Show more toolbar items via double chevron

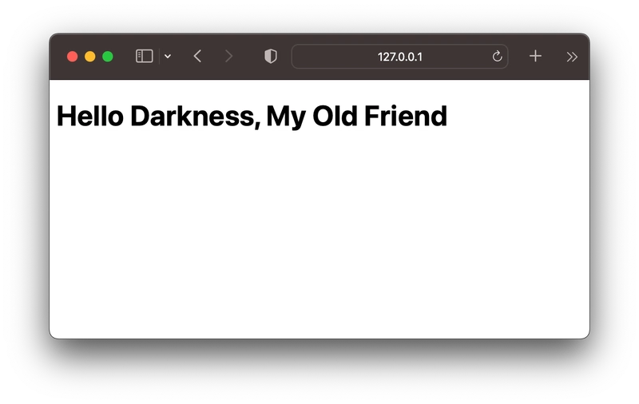pyautogui.click(x=572, y=57)
